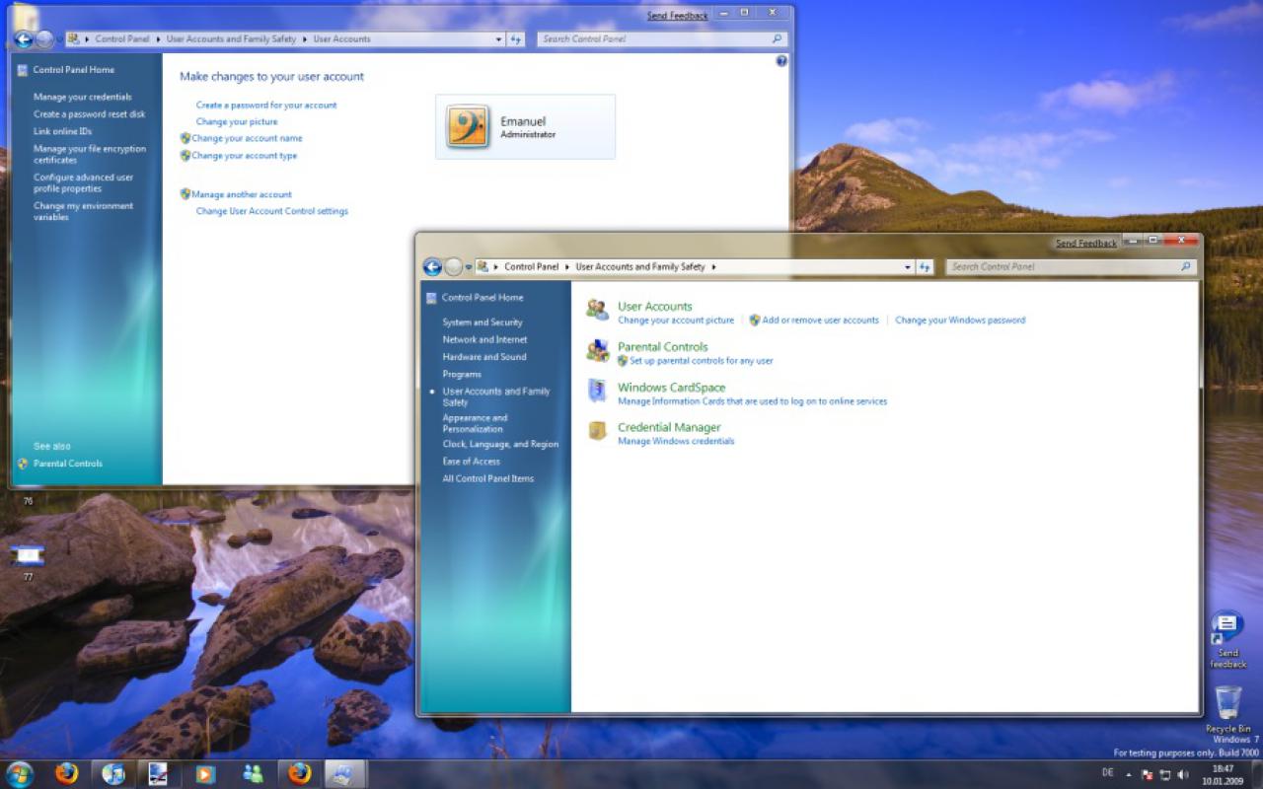Show hidden tray icons arrow
The width and height of the screenshot is (1263, 789).
tap(1129, 775)
